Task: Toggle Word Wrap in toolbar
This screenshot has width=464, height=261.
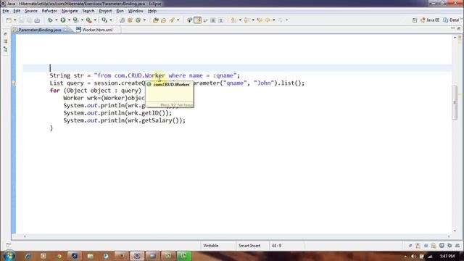Action: click(x=205, y=20)
